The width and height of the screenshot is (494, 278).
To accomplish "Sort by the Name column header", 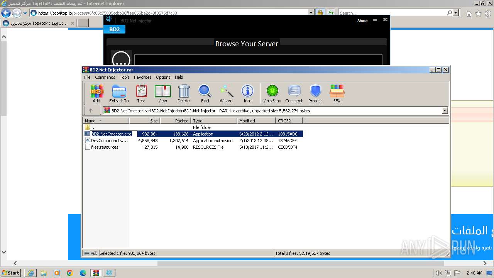I will [x=106, y=121].
